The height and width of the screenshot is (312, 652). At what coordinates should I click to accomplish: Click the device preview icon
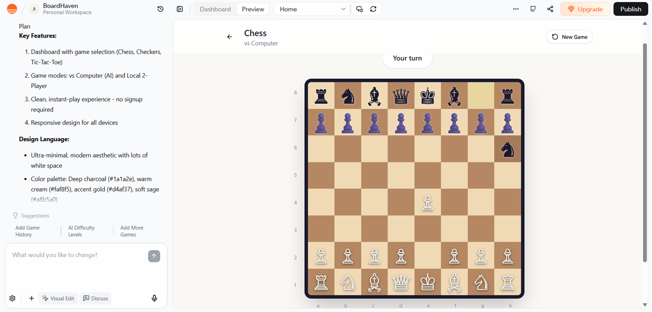coord(359,9)
